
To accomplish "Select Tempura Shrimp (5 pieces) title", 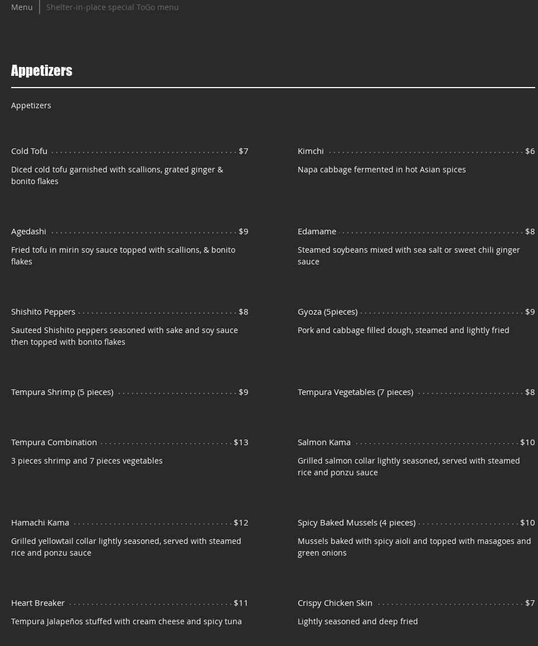I will (62, 392).
